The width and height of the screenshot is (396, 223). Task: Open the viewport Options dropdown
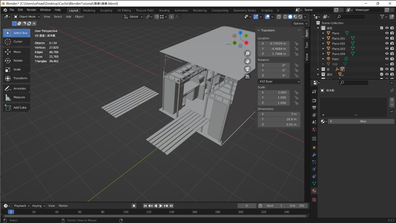coord(300,23)
